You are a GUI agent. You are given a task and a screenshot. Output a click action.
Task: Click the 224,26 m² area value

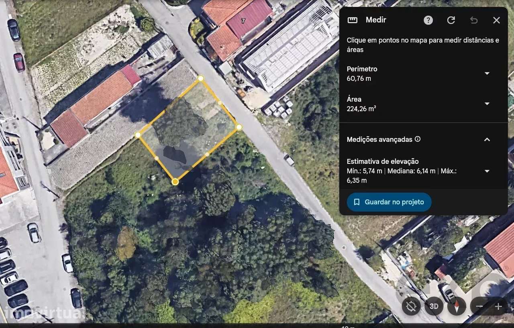(x=361, y=109)
